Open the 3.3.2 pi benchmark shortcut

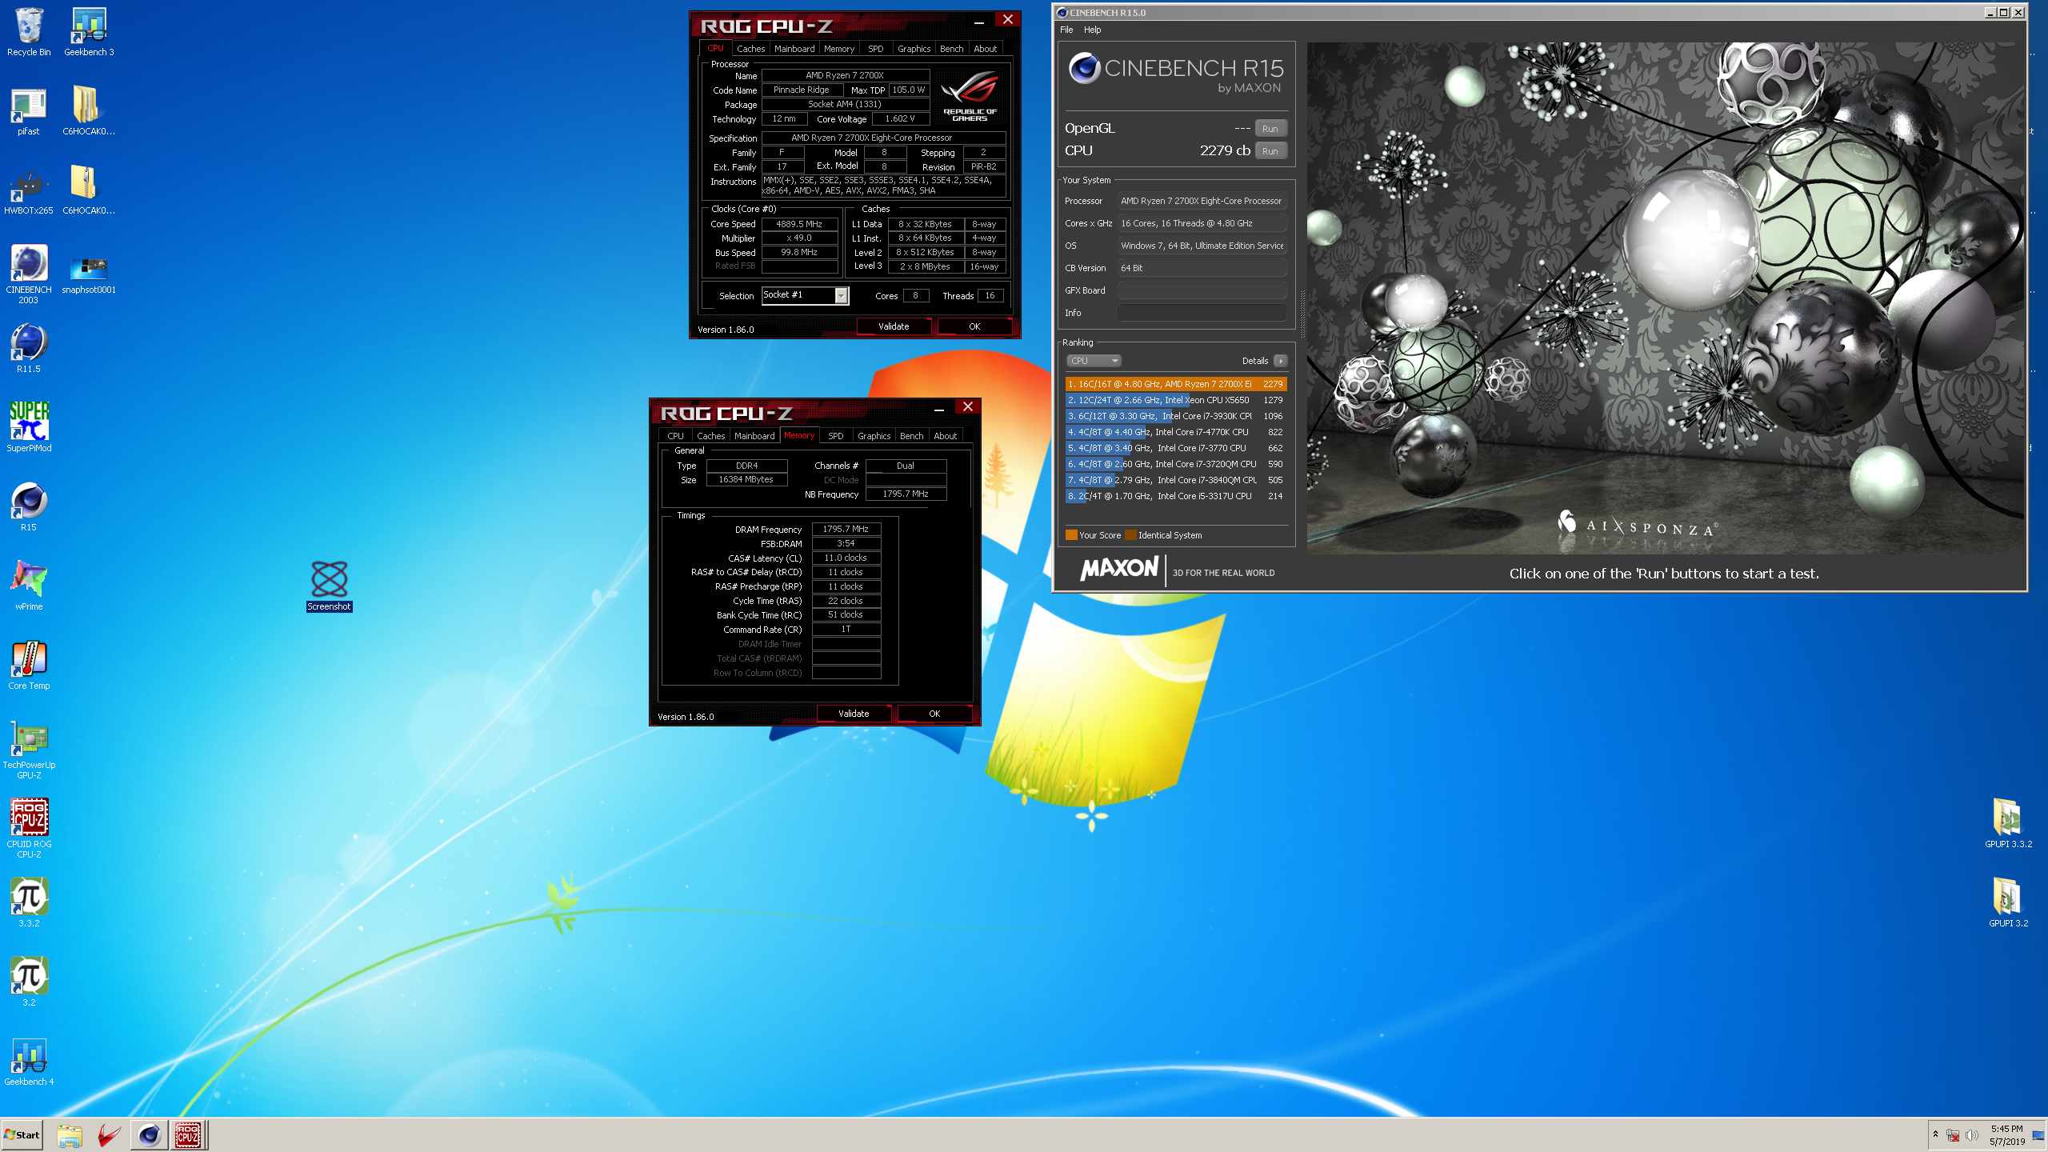point(29,902)
